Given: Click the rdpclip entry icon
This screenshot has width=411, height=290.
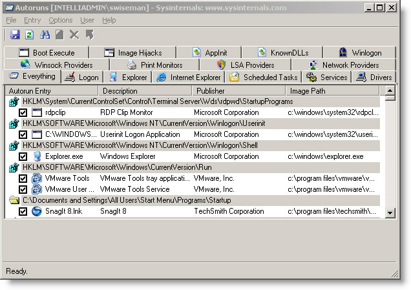Looking at the screenshot, I should click(x=37, y=112).
